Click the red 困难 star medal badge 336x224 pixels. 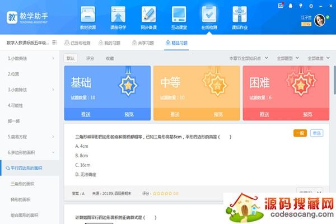click(301, 82)
